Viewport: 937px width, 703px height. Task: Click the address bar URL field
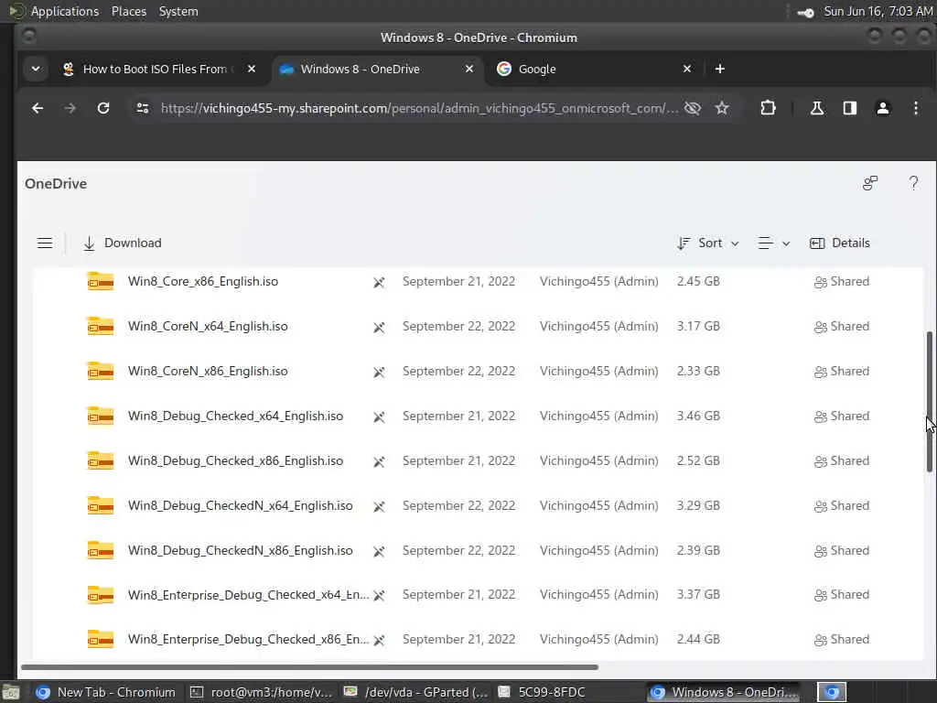(x=419, y=108)
